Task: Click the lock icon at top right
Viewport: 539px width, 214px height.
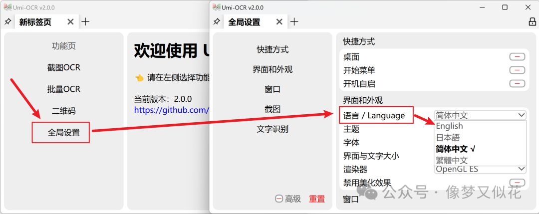Action: (532, 22)
